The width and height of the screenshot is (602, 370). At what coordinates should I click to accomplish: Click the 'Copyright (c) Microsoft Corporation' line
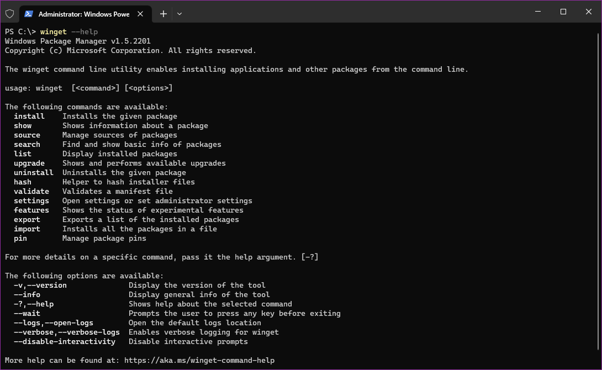click(130, 51)
